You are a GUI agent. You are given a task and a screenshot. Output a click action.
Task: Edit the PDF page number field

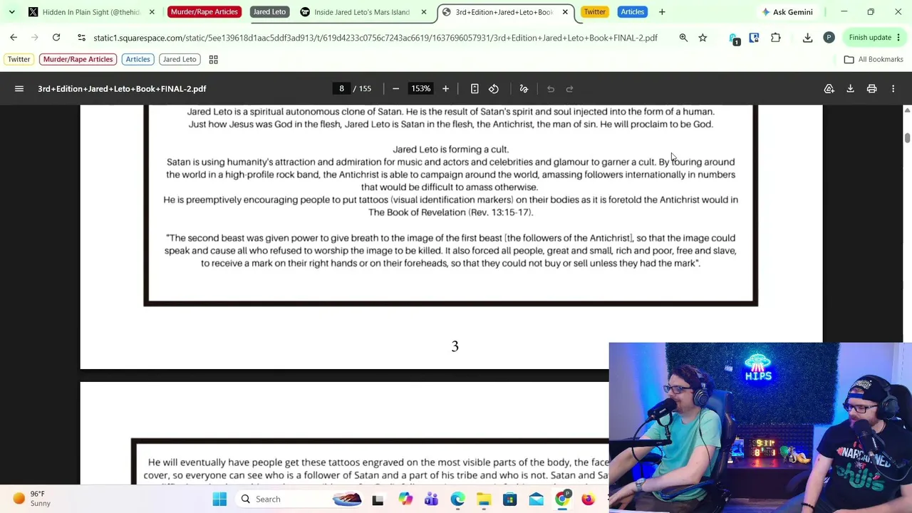point(341,89)
